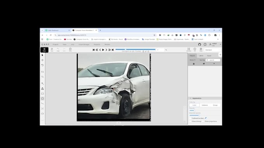
Task: Switch to the Objects tab
Action: tap(192, 56)
